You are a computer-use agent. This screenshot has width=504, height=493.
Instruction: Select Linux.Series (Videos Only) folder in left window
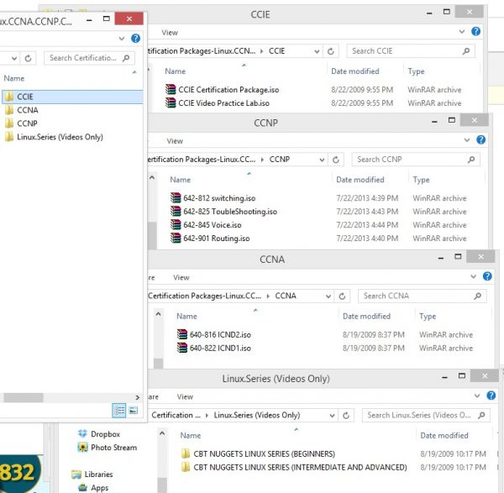tap(60, 137)
